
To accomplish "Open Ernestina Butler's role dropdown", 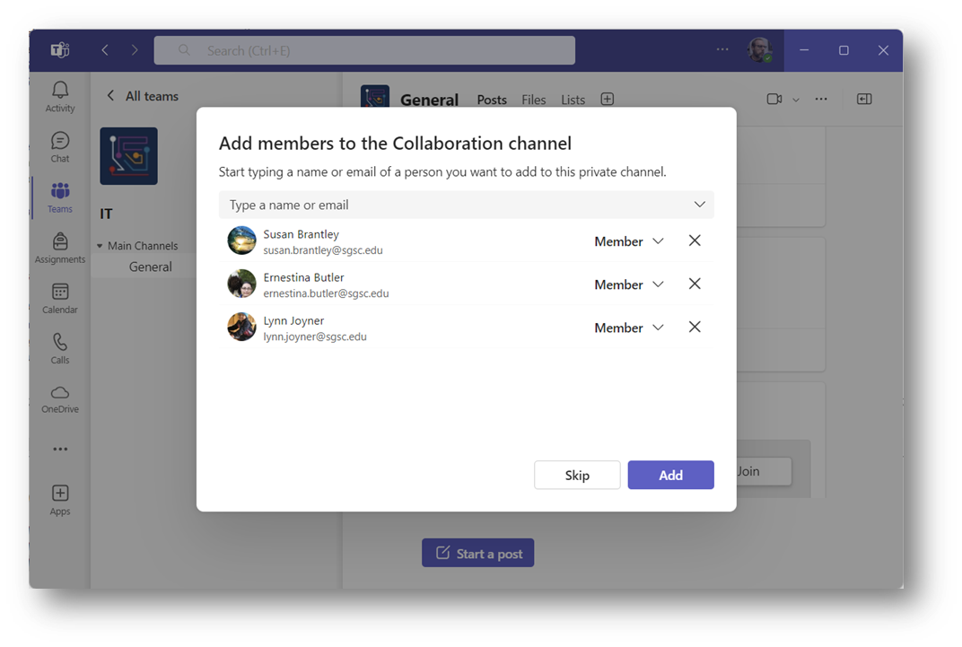I will tap(629, 284).
